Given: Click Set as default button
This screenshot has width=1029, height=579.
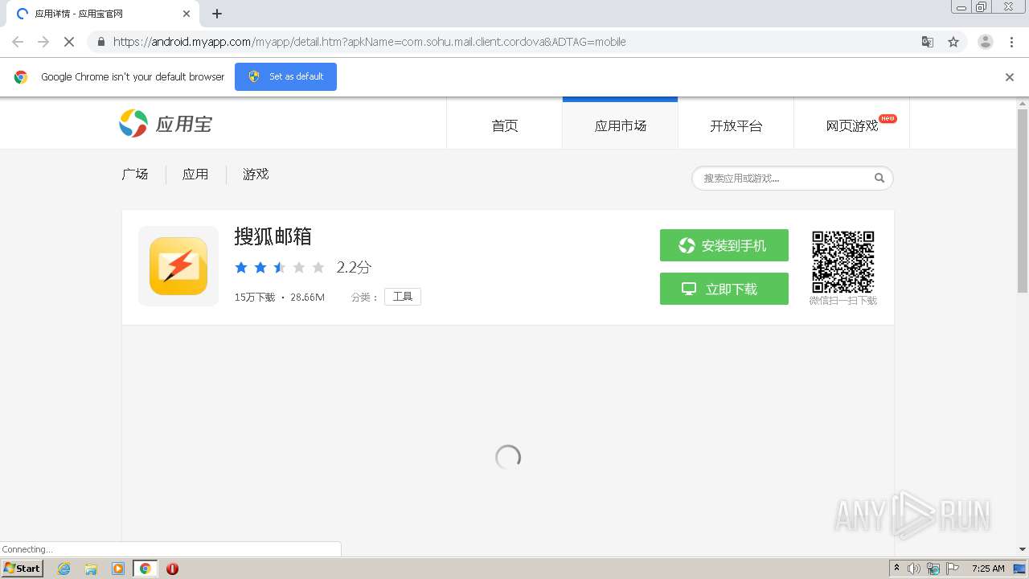Looking at the screenshot, I should pyautogui.click(x=285, y=76).
